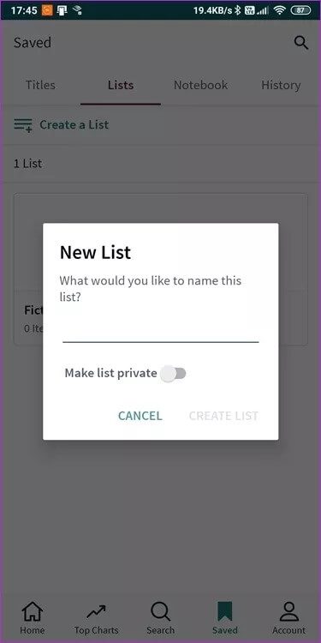321x643 pixels.
Task: Click the CREATE LIST button
Action: click(223, 416)
